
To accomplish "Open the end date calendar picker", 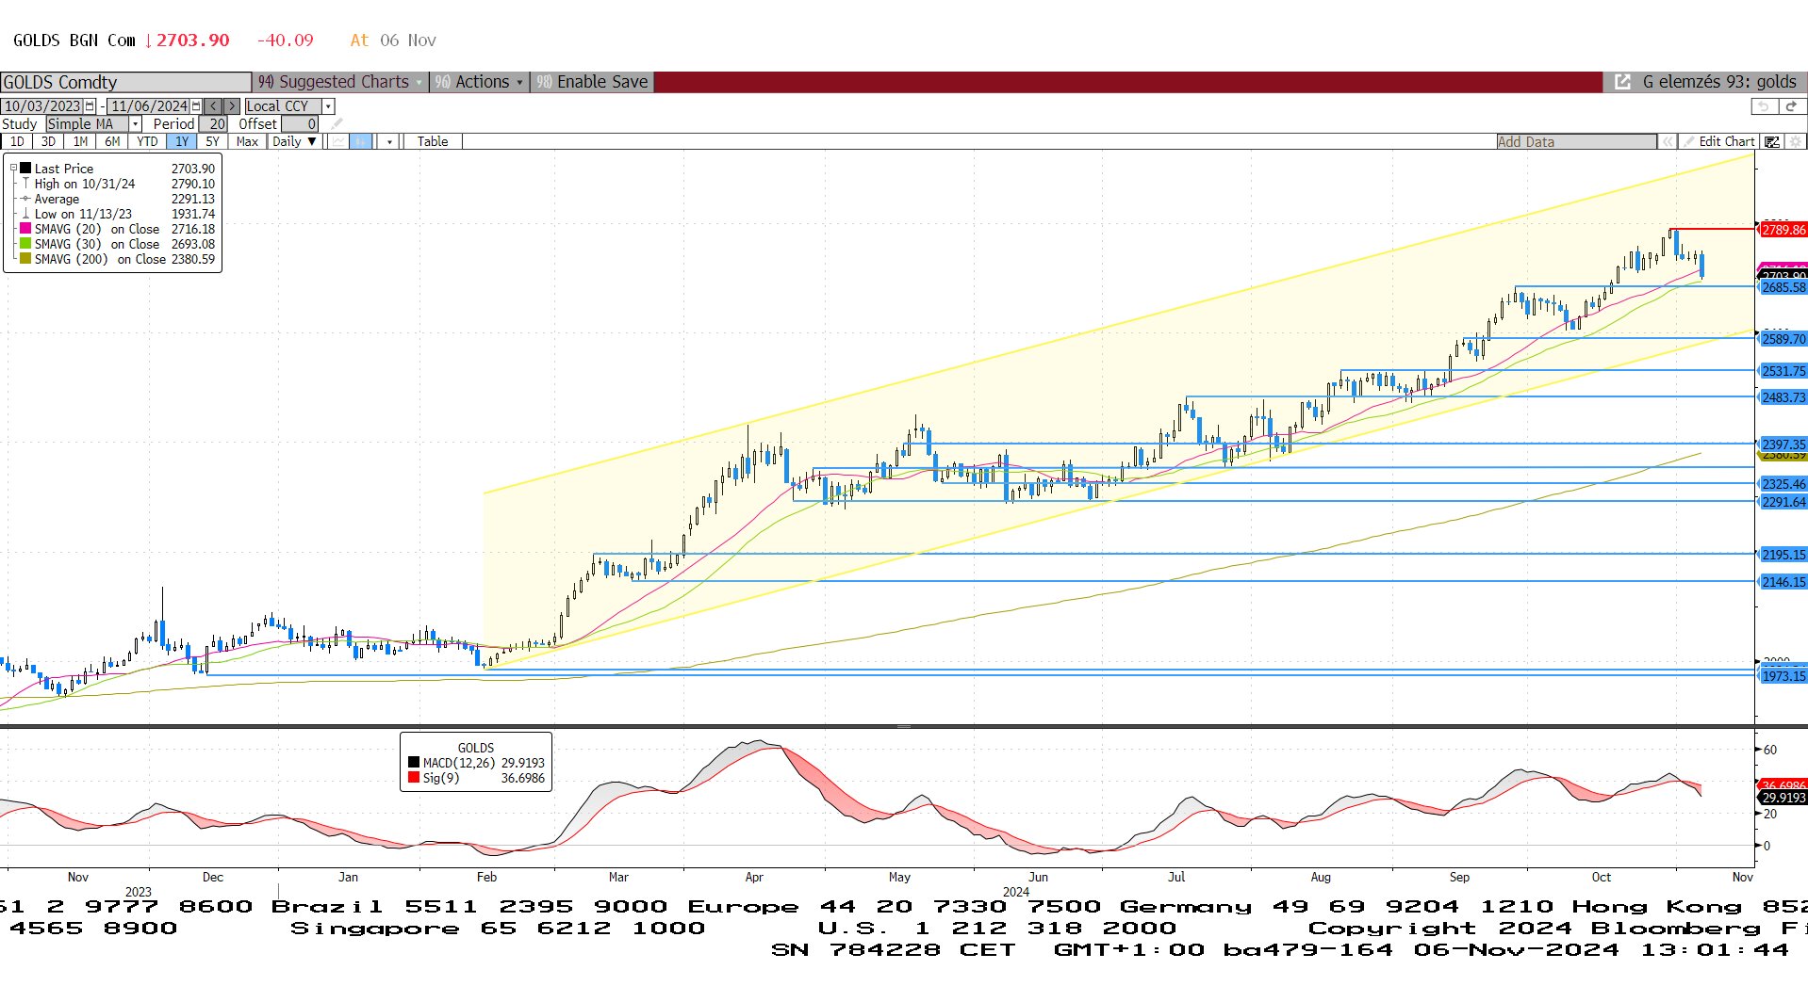I will (196, 106).
